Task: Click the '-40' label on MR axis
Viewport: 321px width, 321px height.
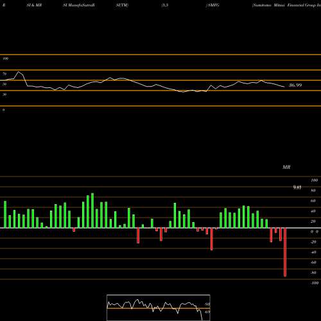Action: click(x=313, y=252)
